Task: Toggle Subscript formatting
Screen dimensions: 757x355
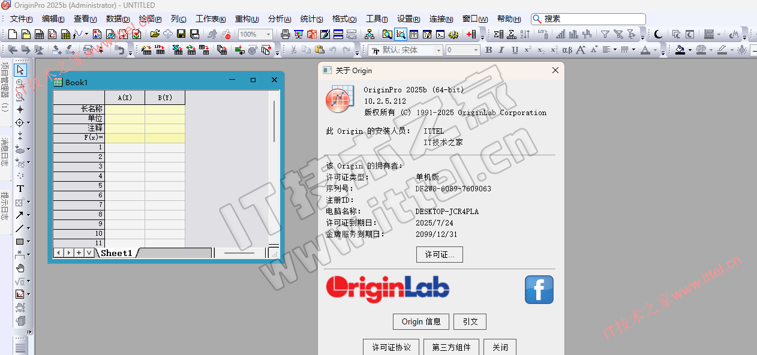Action: (x=541, y=50)
